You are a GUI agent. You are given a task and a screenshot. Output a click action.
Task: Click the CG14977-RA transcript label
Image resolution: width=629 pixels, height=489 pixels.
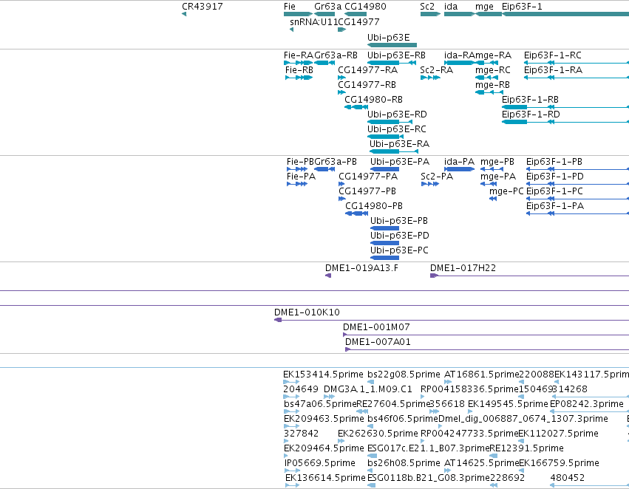[x=368, y=70]
